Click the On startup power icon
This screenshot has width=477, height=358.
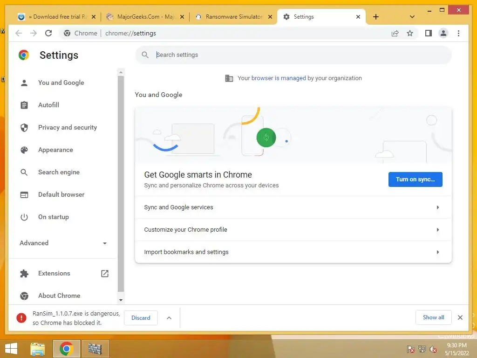point(24,217)
